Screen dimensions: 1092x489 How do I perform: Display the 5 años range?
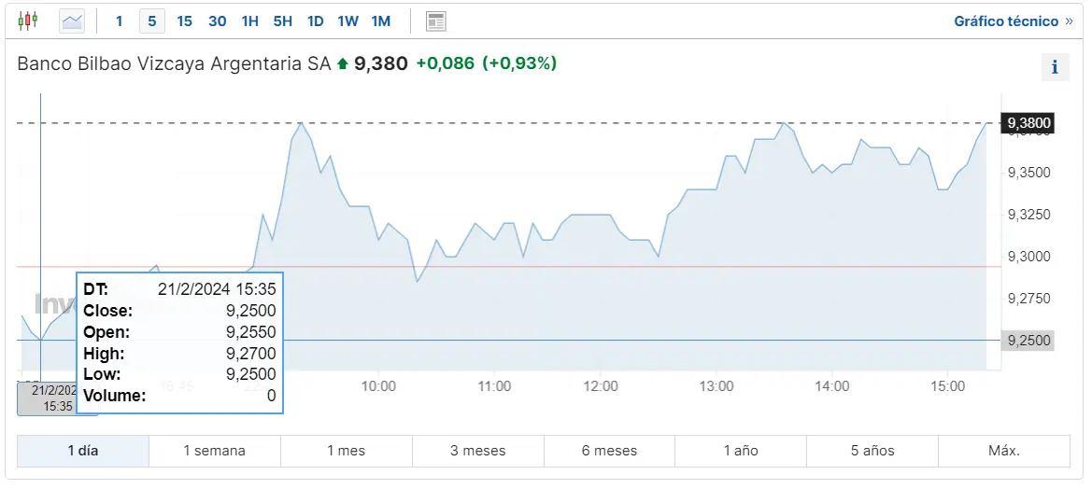click(872, 451)
